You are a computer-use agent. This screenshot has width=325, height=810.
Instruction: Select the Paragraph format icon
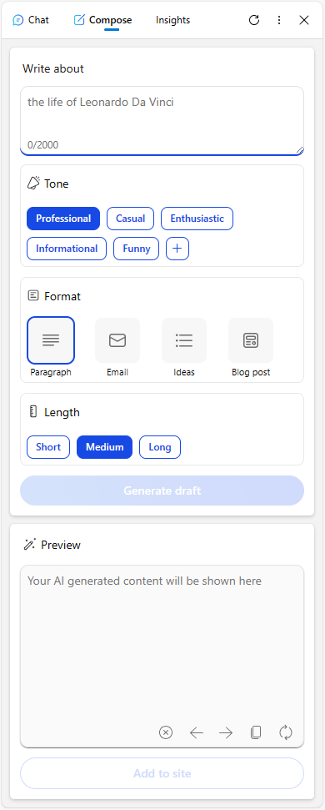click(51, 340)
